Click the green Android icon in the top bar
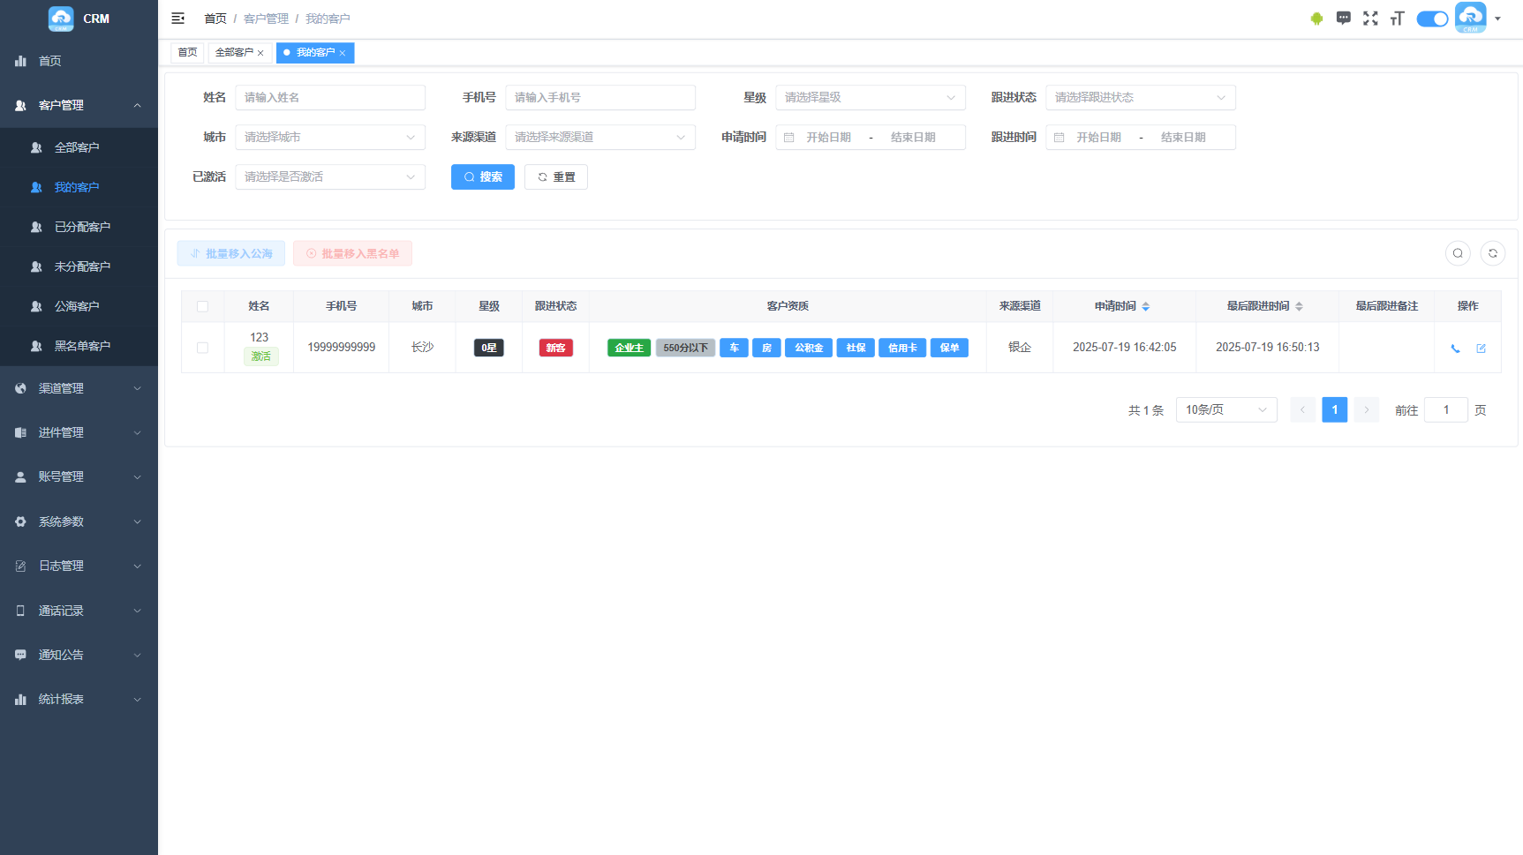The width and height of the screenshot is (1523, 855). [1316, 19]
